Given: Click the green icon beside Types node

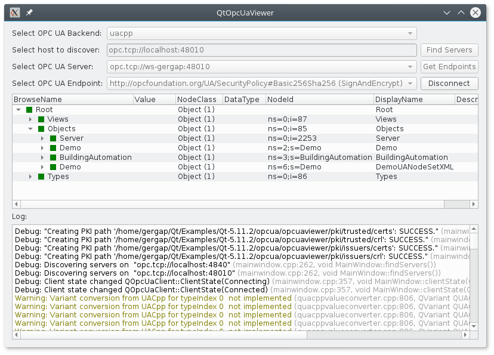Looking at the screenshot, I should click(41, 177).
